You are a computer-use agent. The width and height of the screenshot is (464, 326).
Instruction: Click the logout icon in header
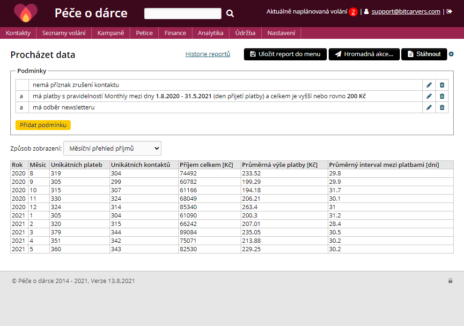point(449,11)
